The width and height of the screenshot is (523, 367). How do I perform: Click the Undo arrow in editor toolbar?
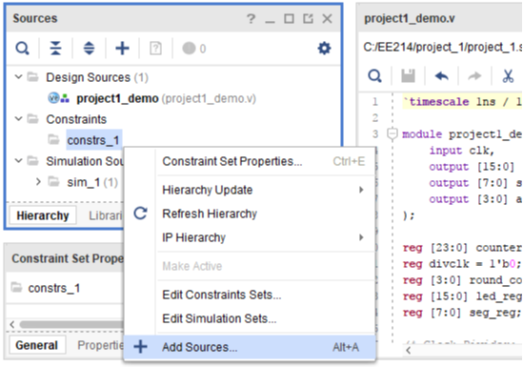441,76
